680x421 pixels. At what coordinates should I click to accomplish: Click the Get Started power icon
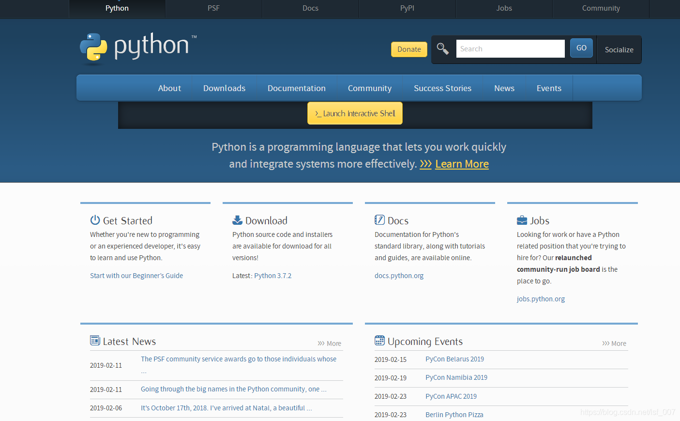95,220
